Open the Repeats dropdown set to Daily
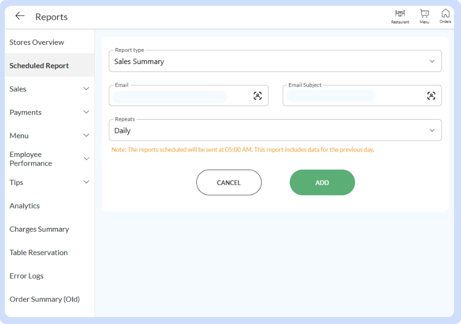The height and width of the screenshot is (324, 461). point(275,130)
